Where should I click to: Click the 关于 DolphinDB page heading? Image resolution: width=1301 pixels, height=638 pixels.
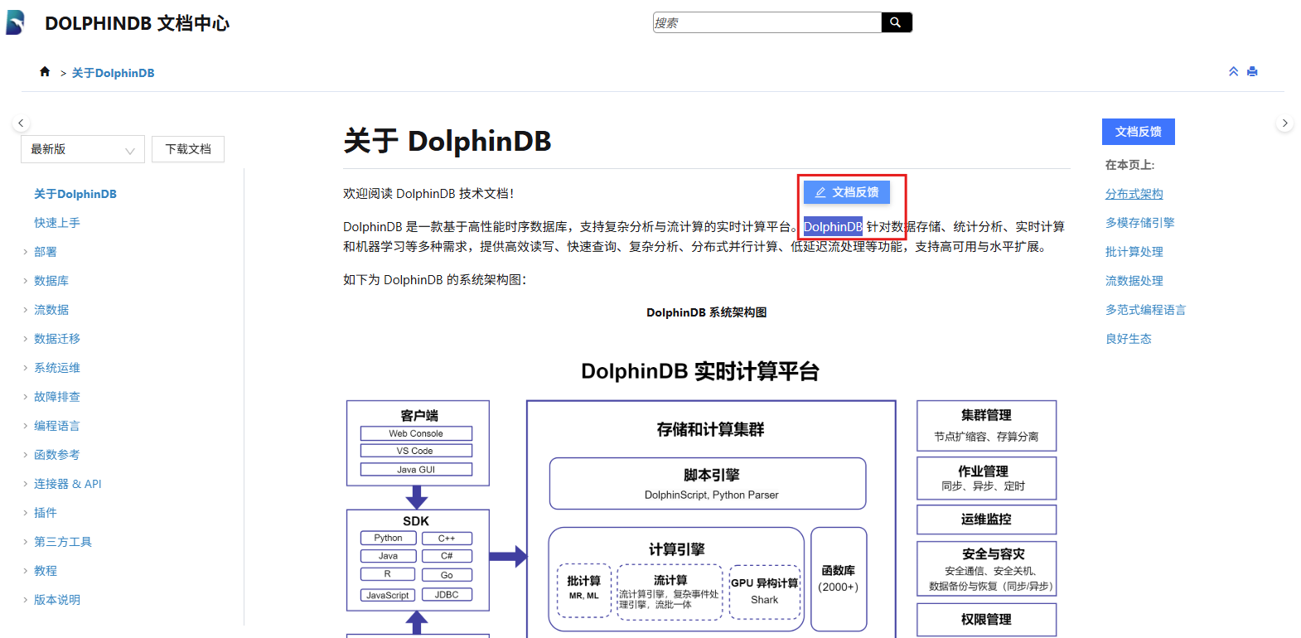tap(447, 141)
